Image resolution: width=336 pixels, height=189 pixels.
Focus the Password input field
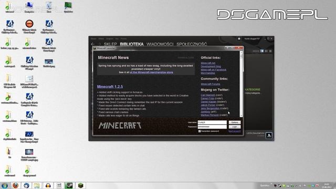[x=212, y=127]
